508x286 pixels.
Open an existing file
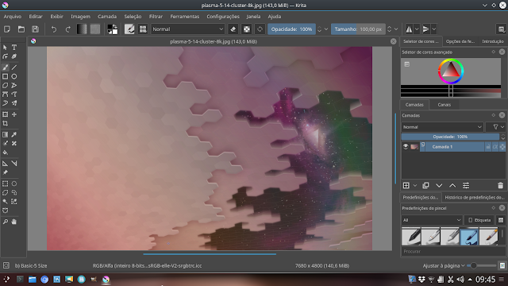click(21, 29)
